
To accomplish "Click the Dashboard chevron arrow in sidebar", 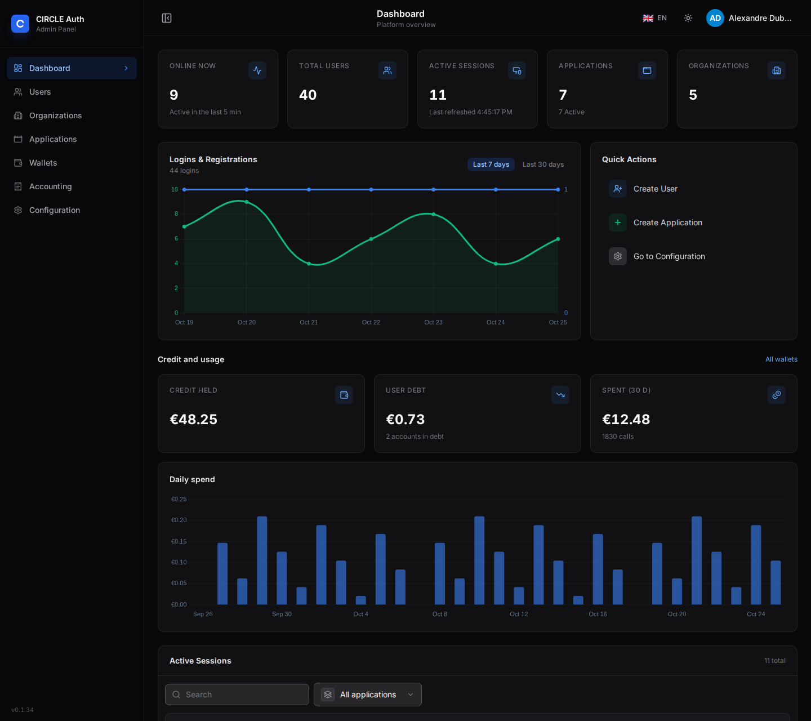I will [126, 68].
